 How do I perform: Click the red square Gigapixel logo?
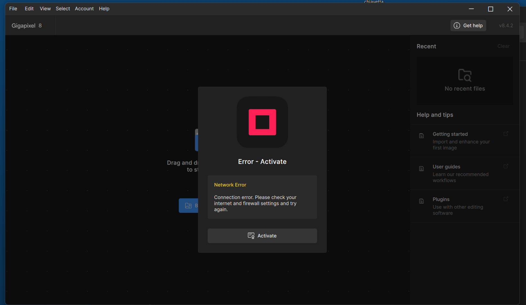coord(262,122)
